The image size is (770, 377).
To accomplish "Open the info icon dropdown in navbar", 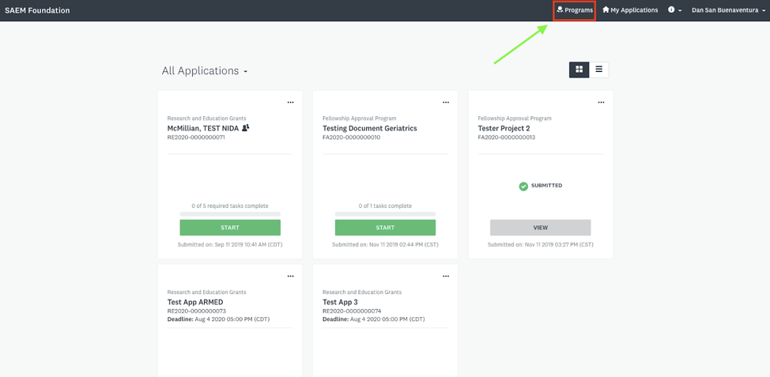I will (674, 10).
